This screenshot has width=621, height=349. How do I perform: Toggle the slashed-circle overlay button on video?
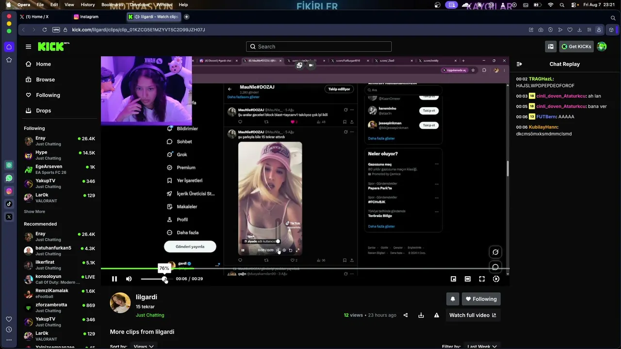point(495,252)
